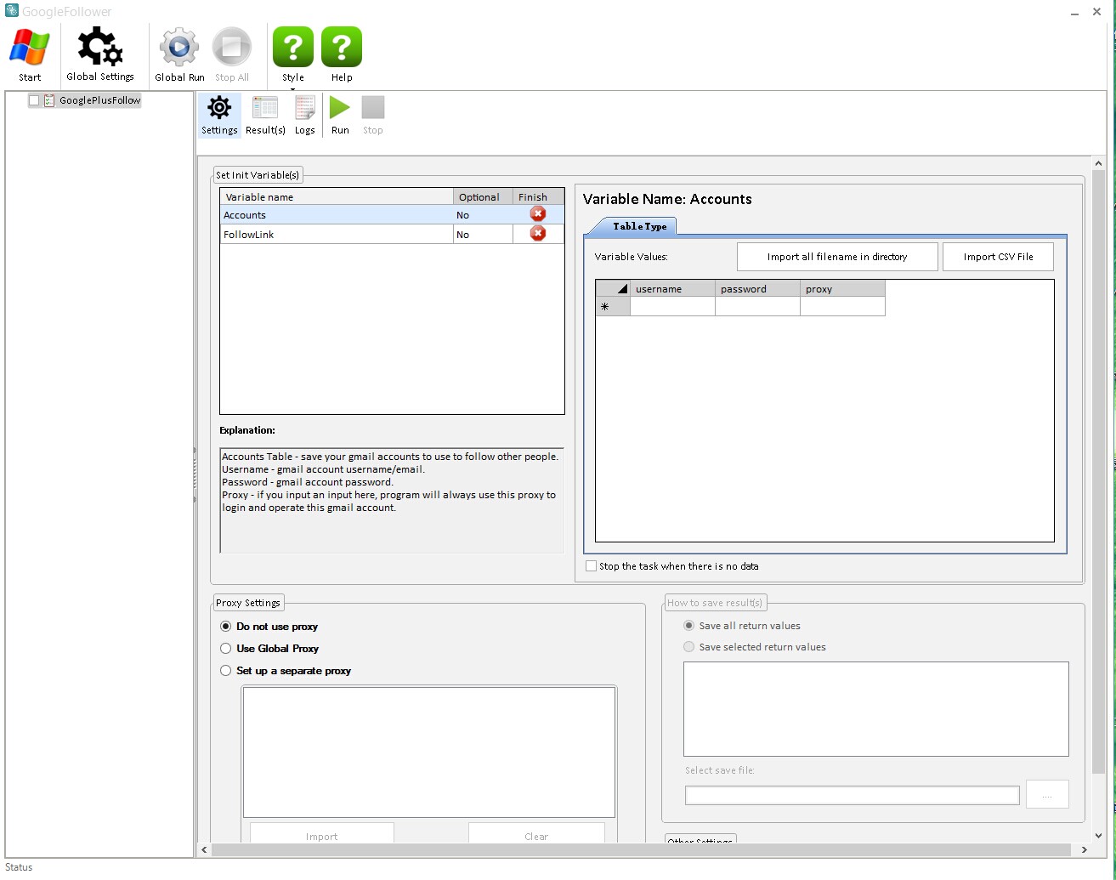Open the Style dropdown icon
The width and height of the screenshot is (1116, 880).
[292, 48]
